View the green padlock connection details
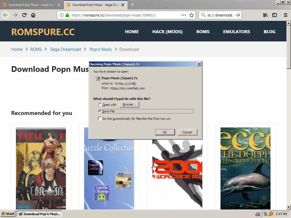 coord(67,15)
